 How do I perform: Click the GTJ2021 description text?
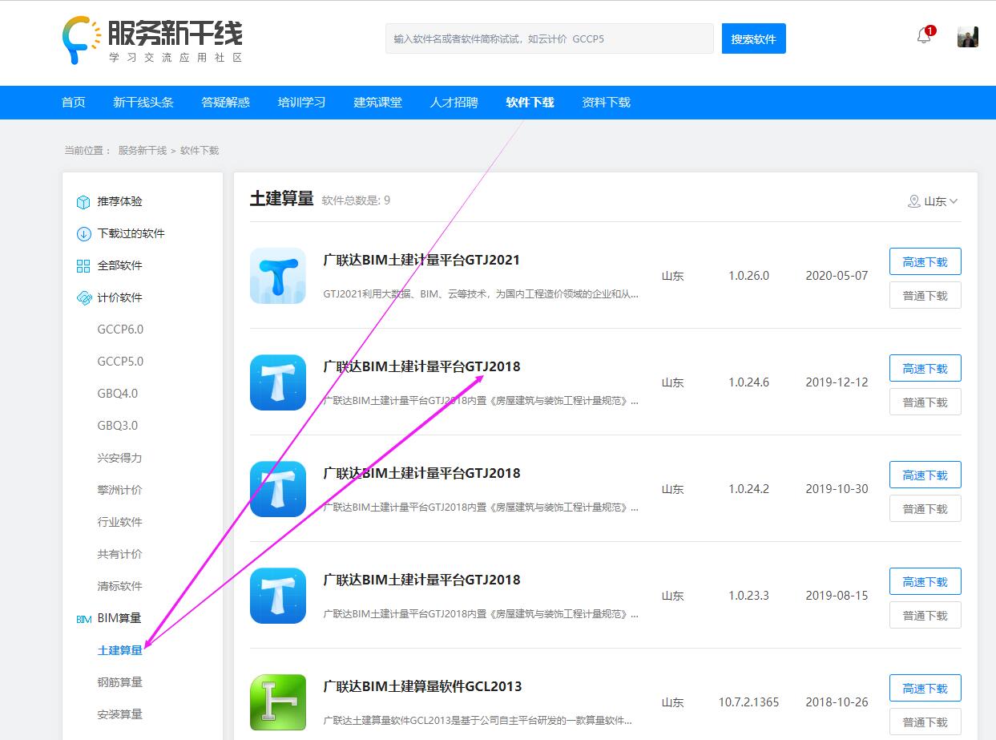(x=481, y=293)
